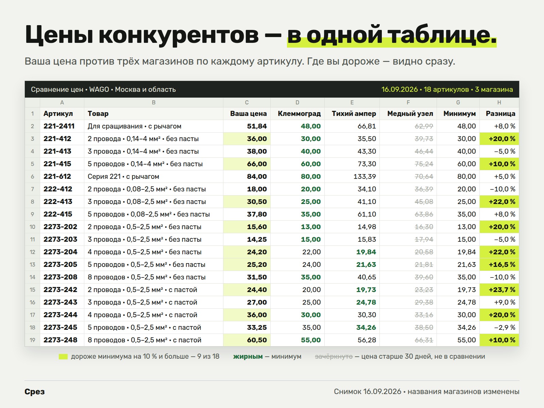This screenshot has width=544, height=408.
Task: Click green minimum price 19,84
Action: (x=352, y=252)
